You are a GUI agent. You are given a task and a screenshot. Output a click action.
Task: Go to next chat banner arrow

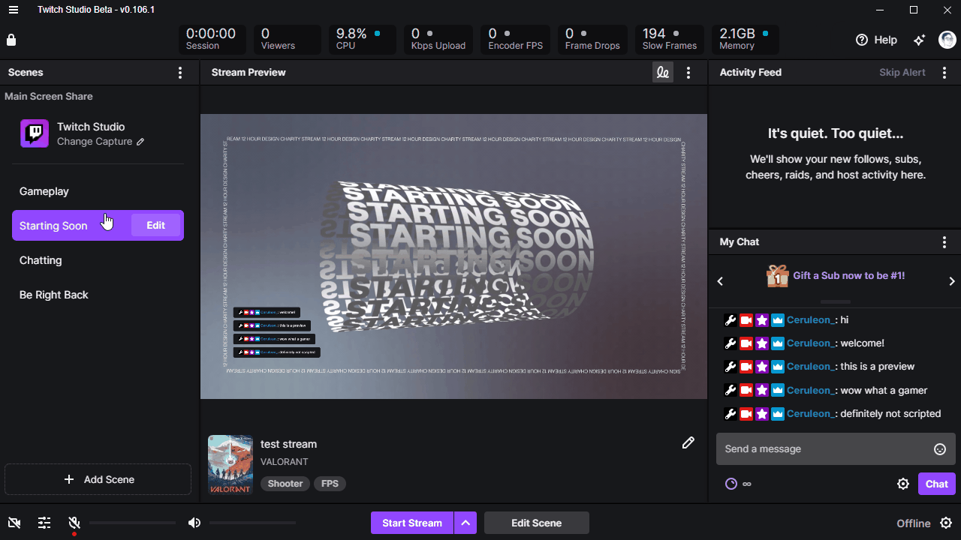(x=952, y=281)
